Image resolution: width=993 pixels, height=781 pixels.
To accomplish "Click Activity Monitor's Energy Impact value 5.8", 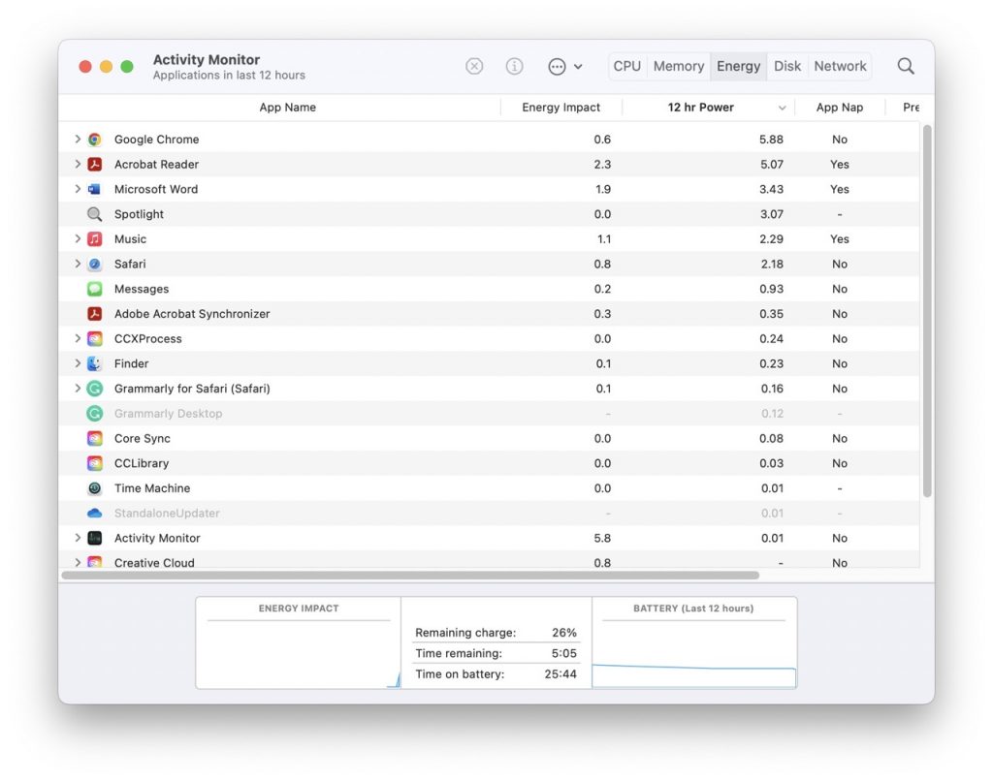I will 602,538.
